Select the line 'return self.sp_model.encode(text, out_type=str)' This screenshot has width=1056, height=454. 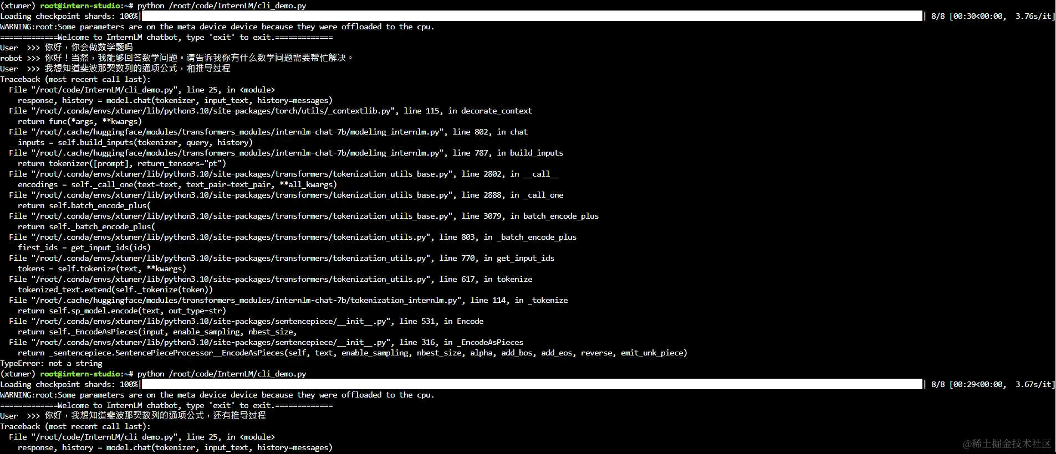point(122,311)
